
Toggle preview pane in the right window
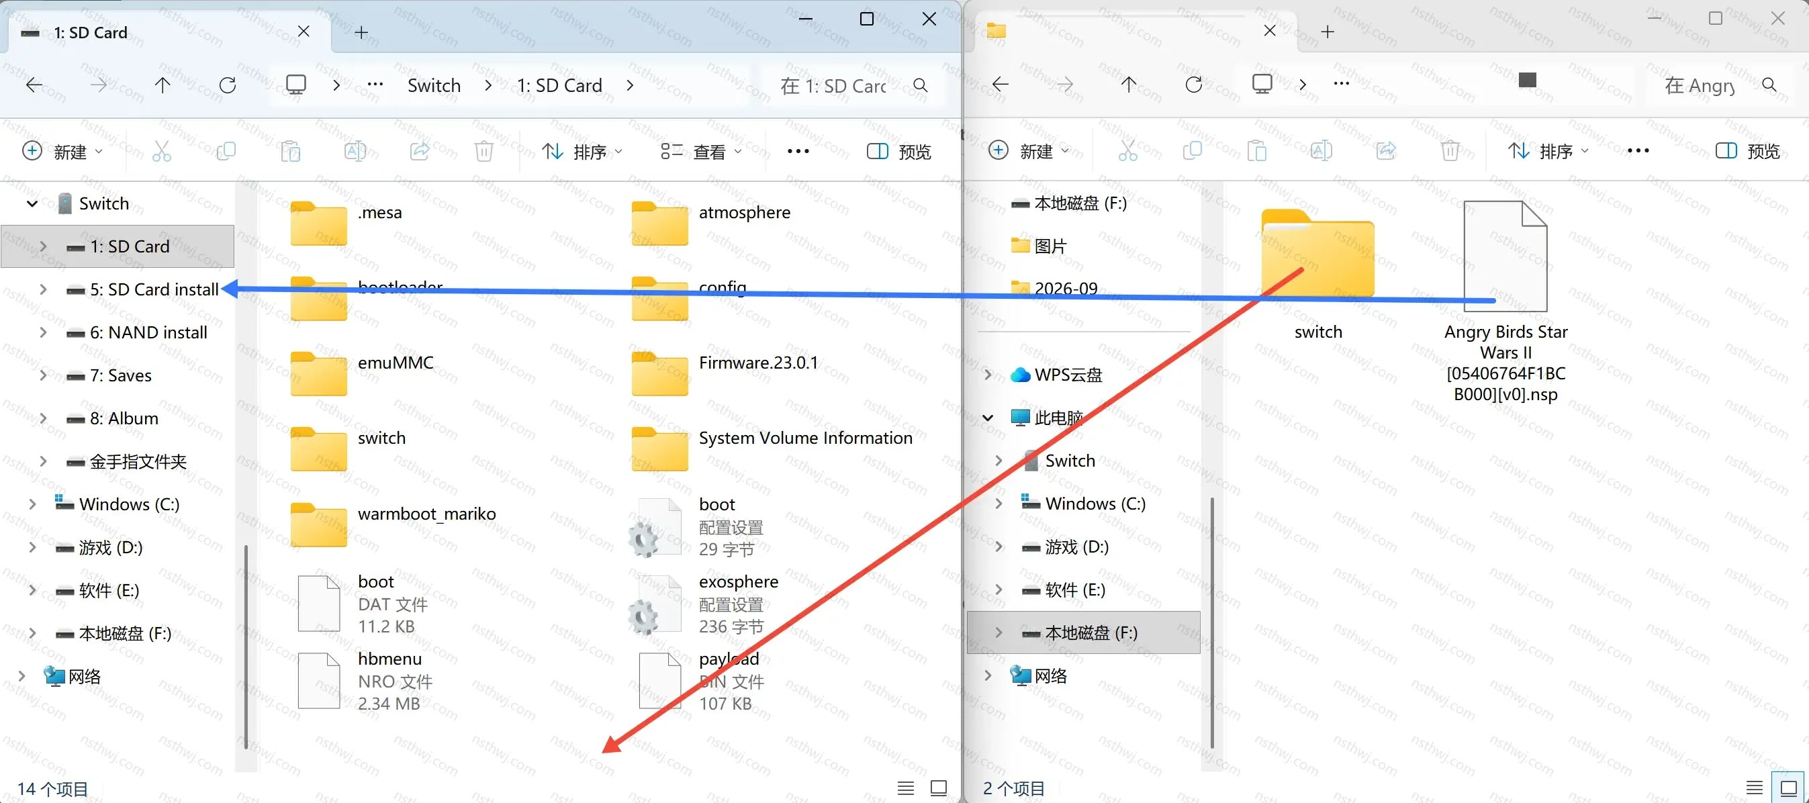click(1747, 150)
